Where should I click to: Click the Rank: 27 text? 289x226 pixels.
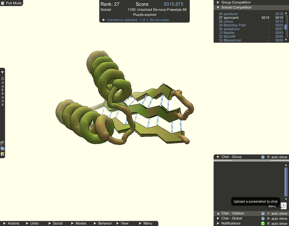[110, 4]
